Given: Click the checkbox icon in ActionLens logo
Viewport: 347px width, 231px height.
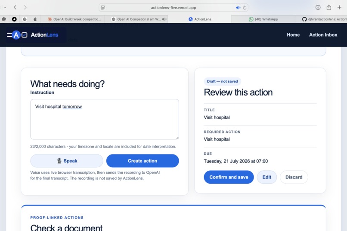Looking at the screenshot, I should (25, 35).
